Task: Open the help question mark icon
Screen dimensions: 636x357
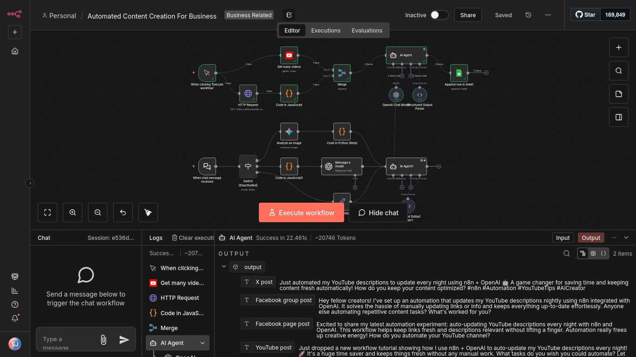Action: coord(15,304)
